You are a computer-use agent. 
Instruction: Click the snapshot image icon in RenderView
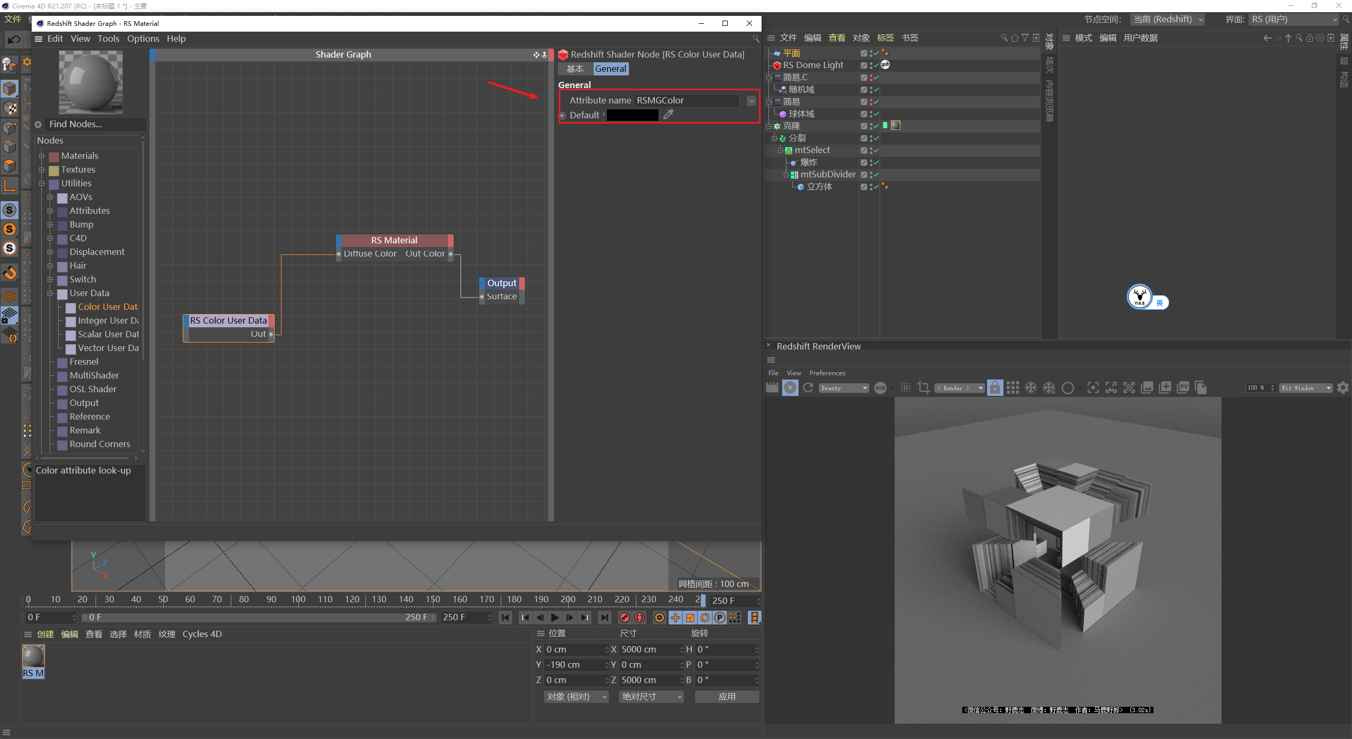[1147, 388]
